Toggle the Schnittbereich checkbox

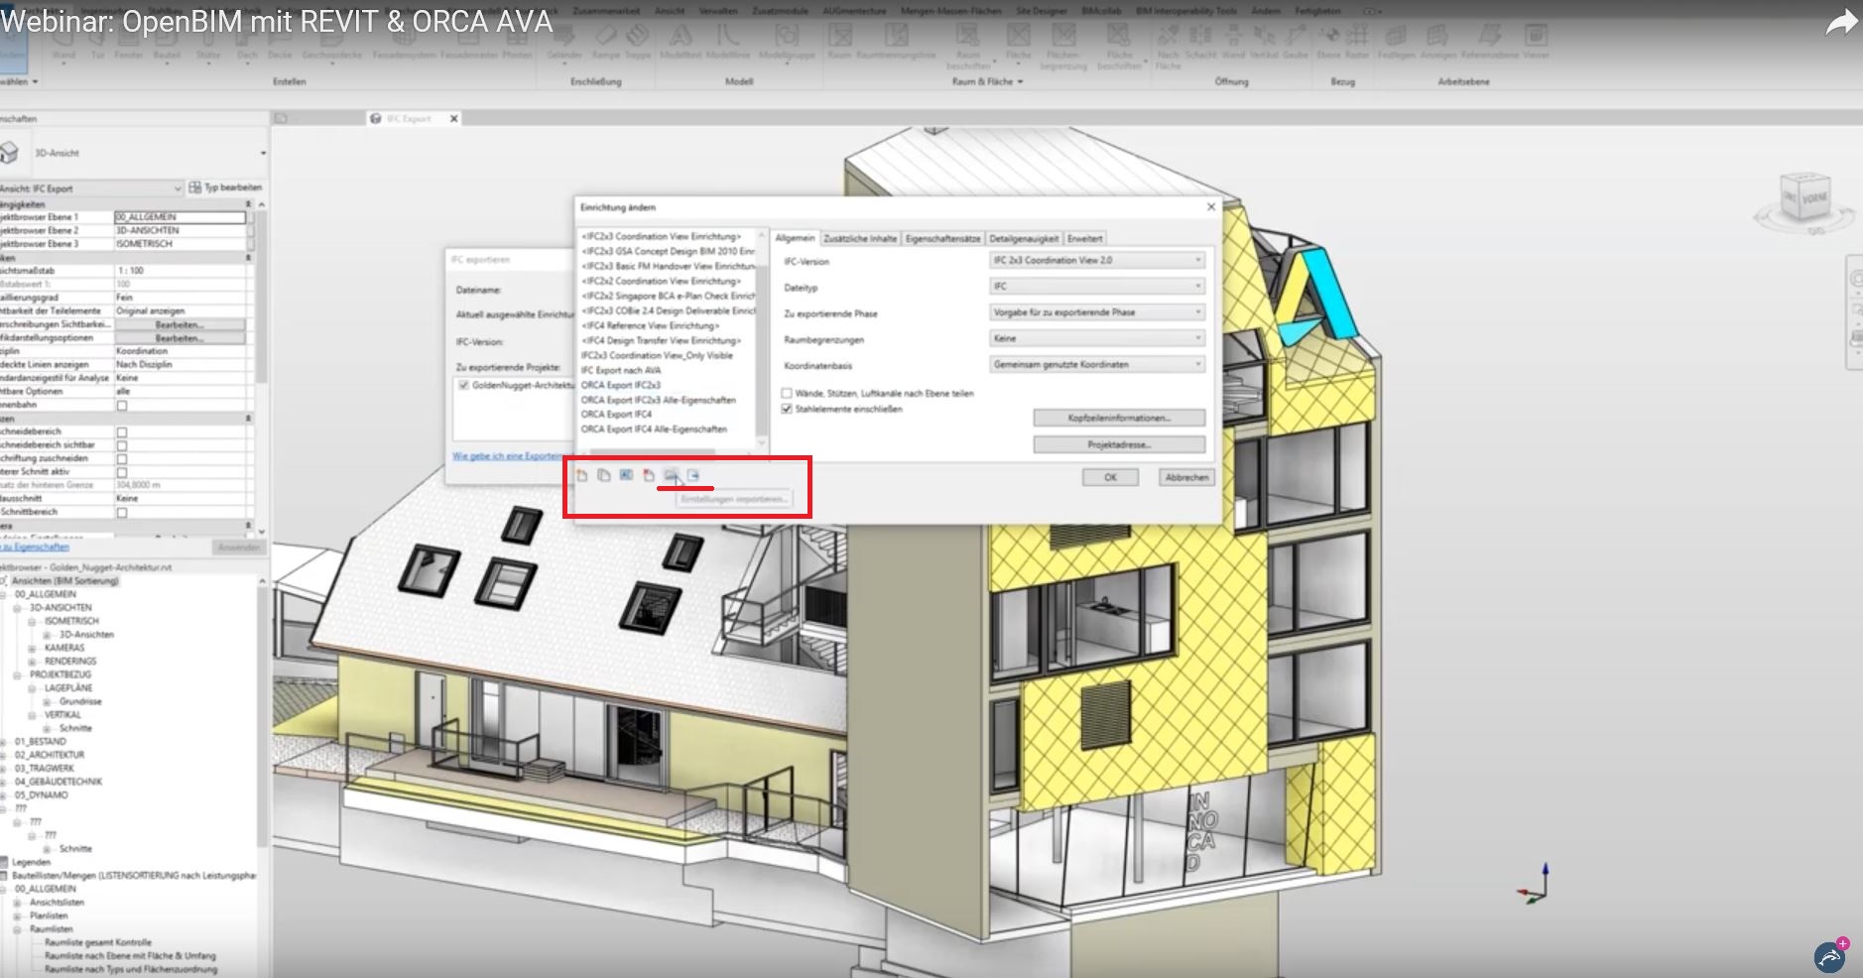(122, 512)
